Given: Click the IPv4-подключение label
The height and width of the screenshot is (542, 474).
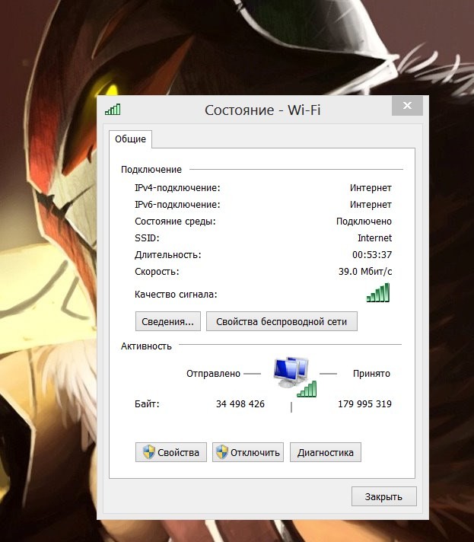Looking at the screenshot, I should click(177, 188).
